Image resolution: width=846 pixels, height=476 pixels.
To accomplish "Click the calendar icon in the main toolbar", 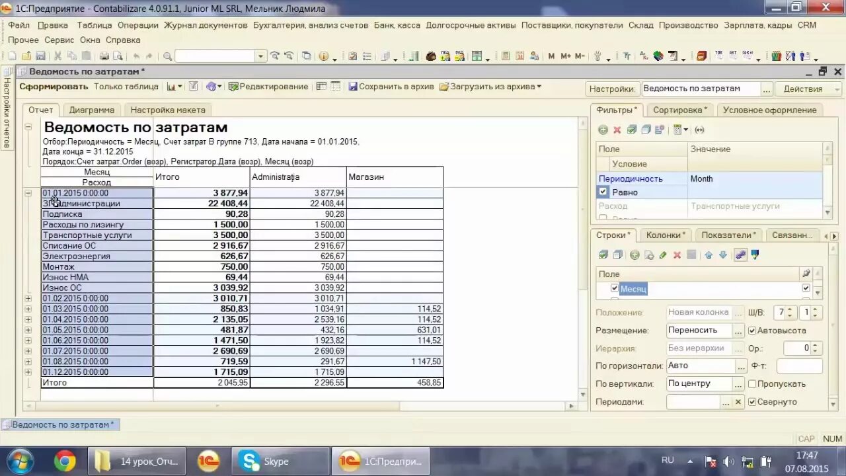I will (x=519, y=56).
